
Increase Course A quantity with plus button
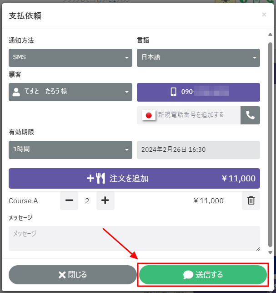point(105,200)
